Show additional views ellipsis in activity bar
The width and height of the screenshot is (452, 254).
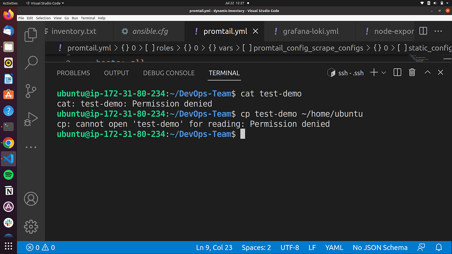(31, 148)
